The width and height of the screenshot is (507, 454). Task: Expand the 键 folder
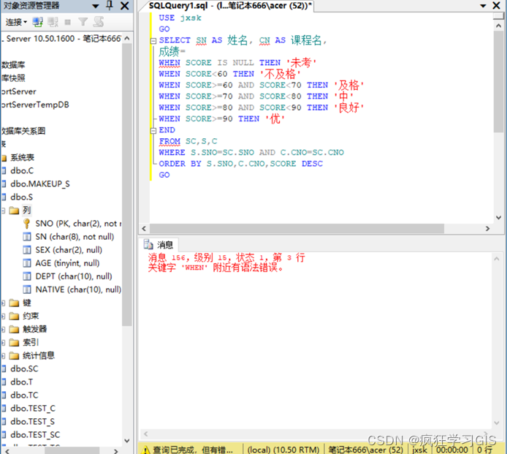click(3, 303)
